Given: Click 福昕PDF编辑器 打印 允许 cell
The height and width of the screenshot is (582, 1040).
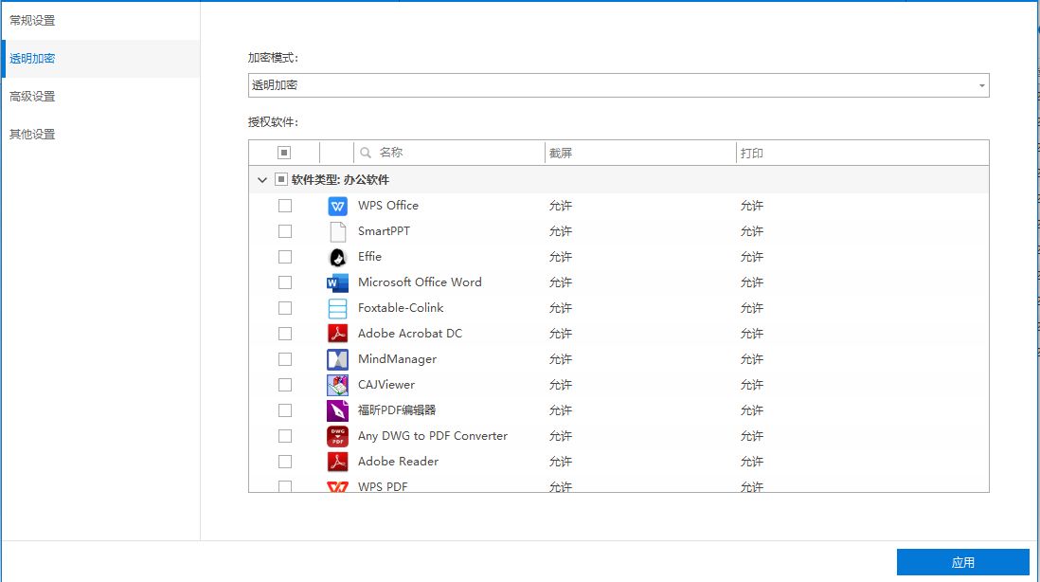Looking at the screenshot, I should (x=752, y=410).
